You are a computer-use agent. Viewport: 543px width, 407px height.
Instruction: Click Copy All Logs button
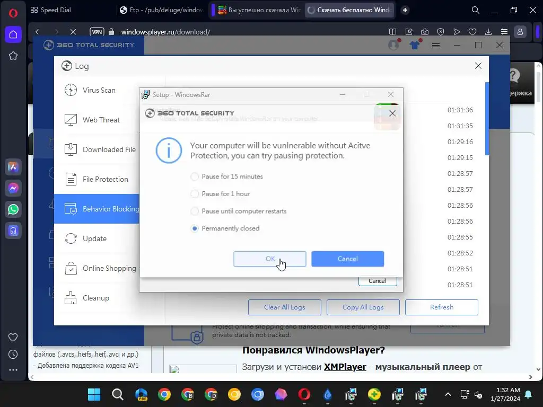(363, 307)
